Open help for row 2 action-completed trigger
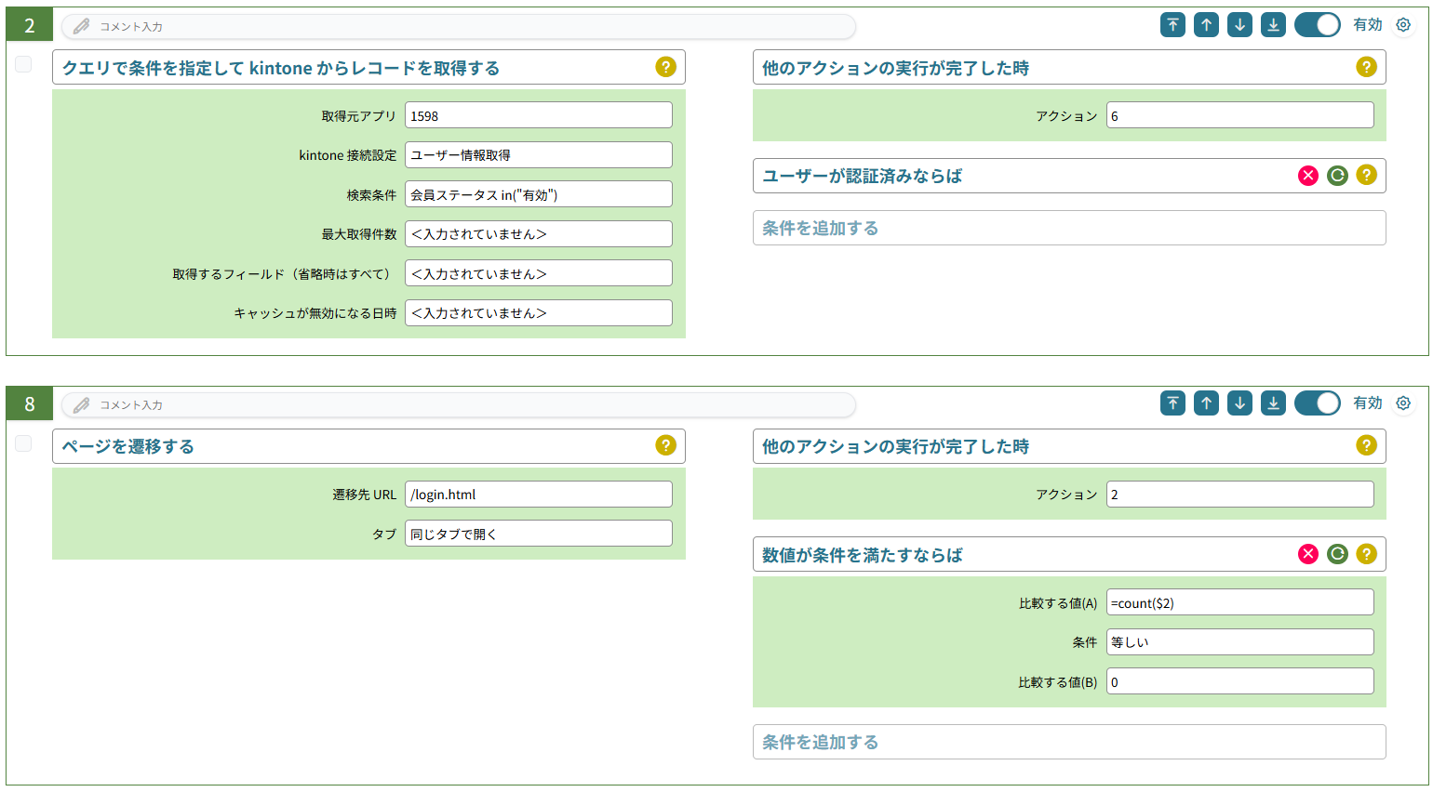Screen dimensions: 1433x792 pos(1366,67)
